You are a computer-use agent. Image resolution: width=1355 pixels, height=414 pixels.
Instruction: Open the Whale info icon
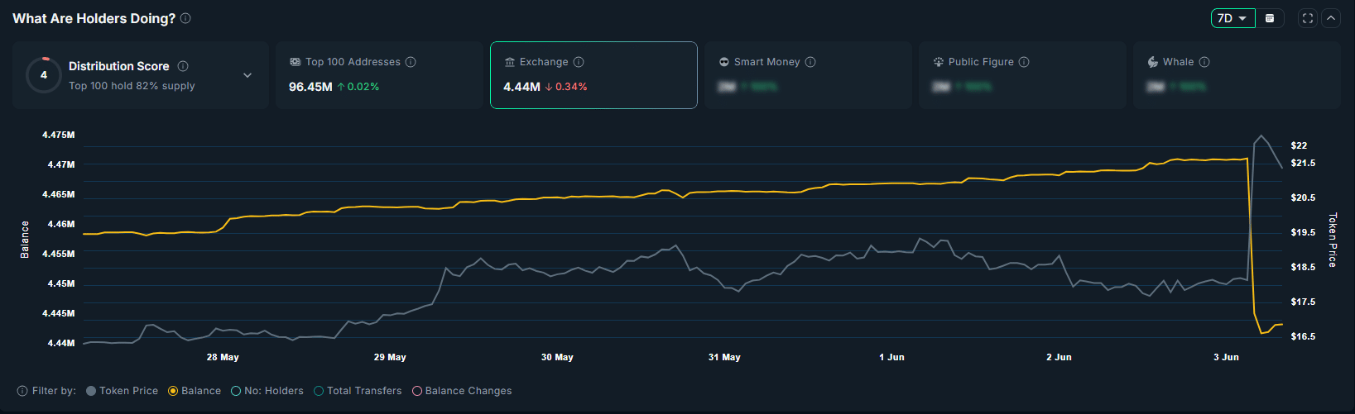1204,62
